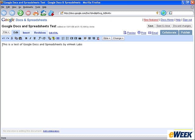The width and height of the screenshot is (195, 140).
Task: Increase indent of paragraph
Action: coord(76,38)
